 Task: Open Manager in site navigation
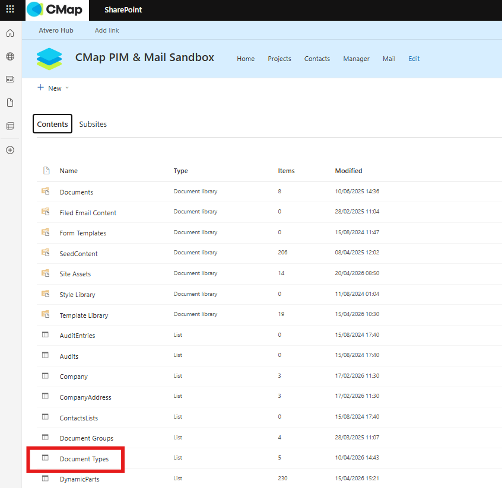(357, 59)
